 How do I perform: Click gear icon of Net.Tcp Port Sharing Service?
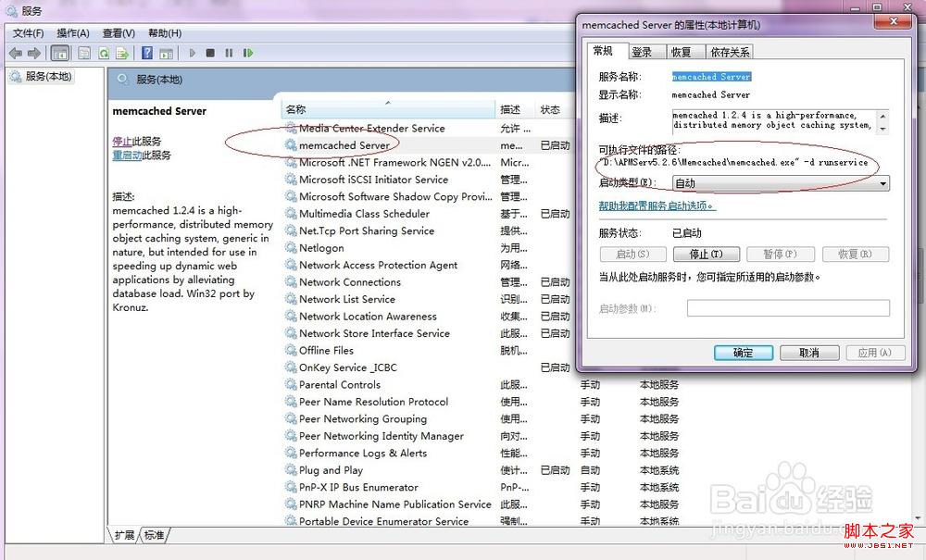(x=291, y=230)
